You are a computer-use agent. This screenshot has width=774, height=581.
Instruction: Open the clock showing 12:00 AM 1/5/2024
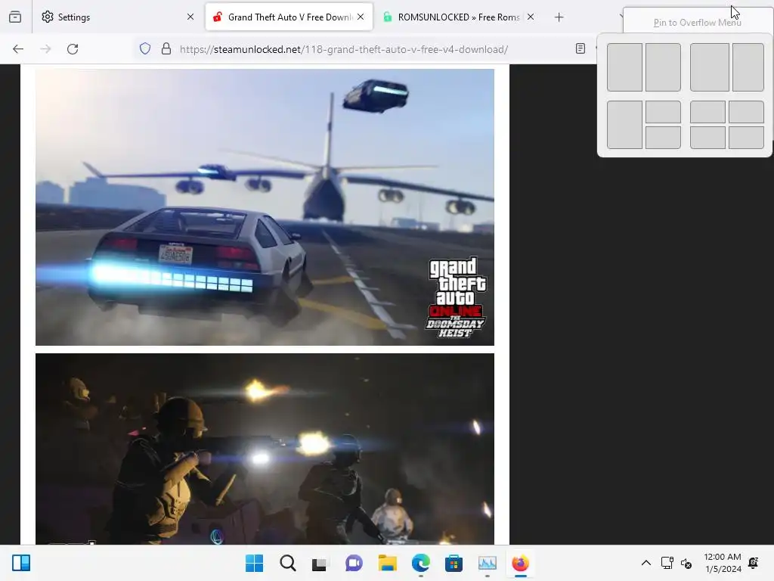722,563
